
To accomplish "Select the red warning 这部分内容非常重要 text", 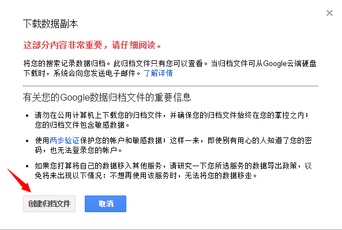I will click(x=63, y=45).
